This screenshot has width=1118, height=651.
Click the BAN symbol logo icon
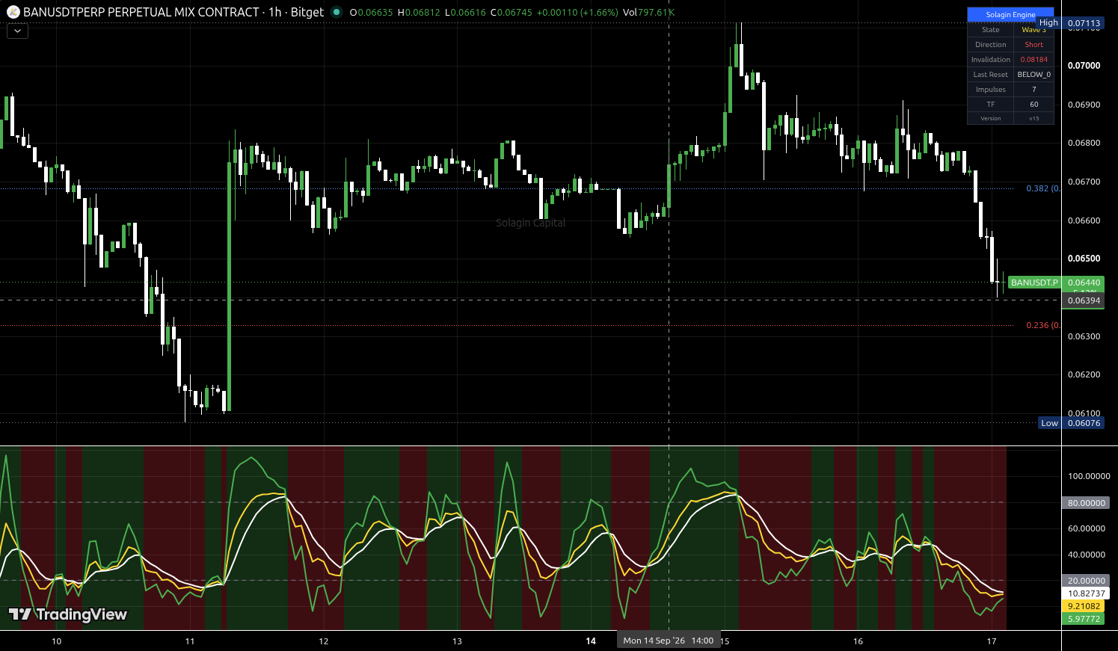pyautogui.click(x=13, y=12)
